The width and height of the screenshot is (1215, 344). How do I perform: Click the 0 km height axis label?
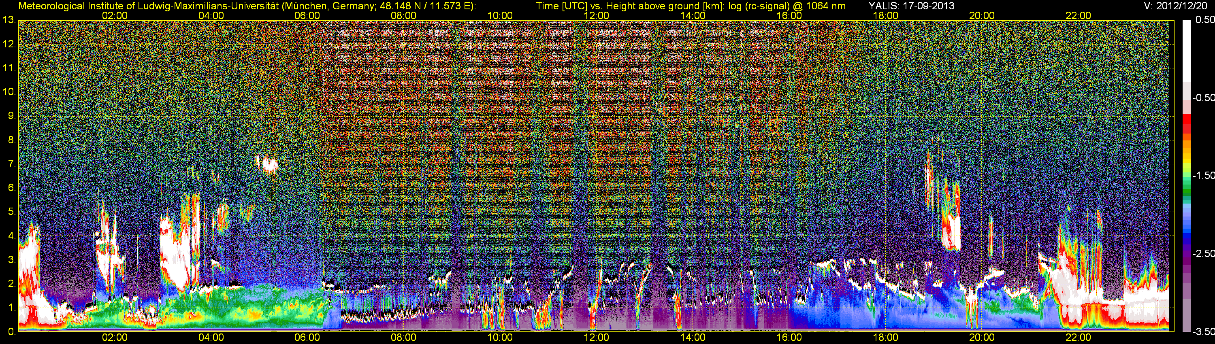pos(12,332)
